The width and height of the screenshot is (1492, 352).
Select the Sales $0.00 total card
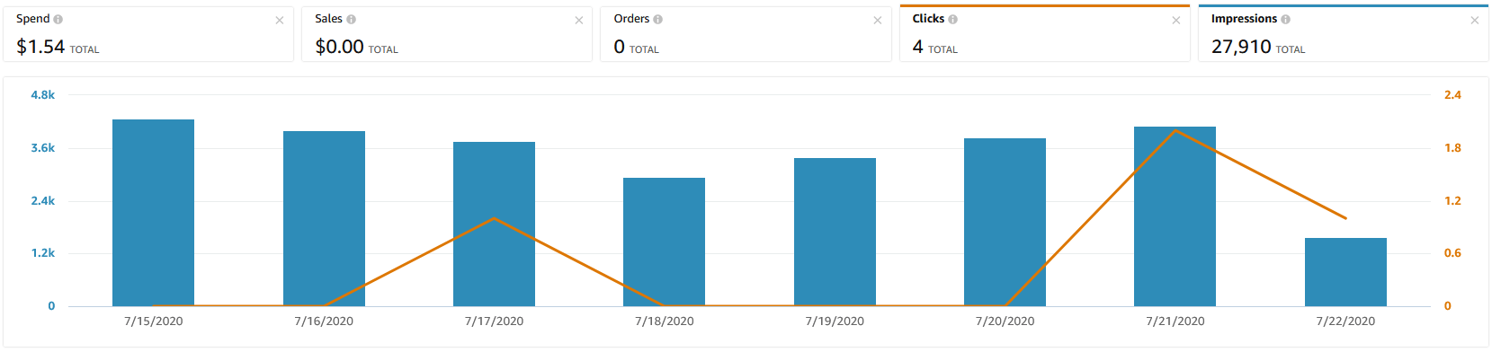(447, 34)
